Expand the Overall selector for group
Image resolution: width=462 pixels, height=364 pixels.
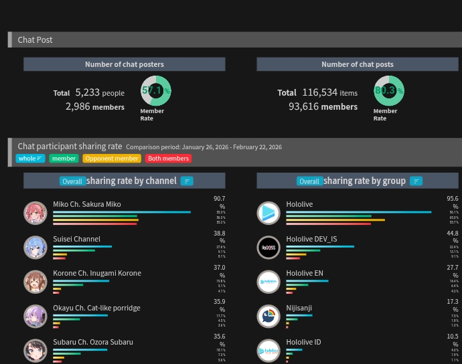[x=309, y=181]
